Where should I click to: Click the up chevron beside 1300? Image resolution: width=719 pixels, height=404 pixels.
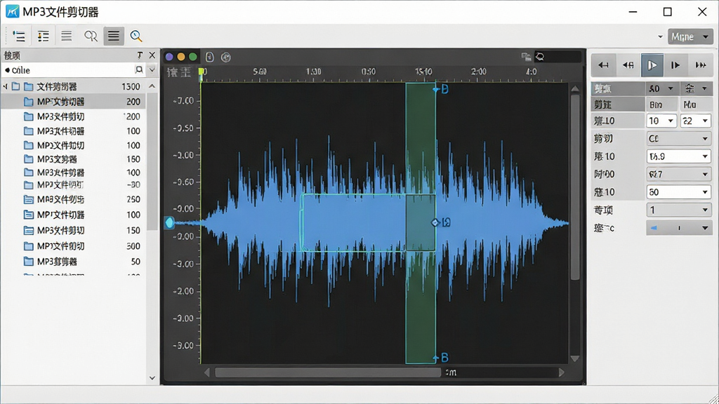point(152,86)
